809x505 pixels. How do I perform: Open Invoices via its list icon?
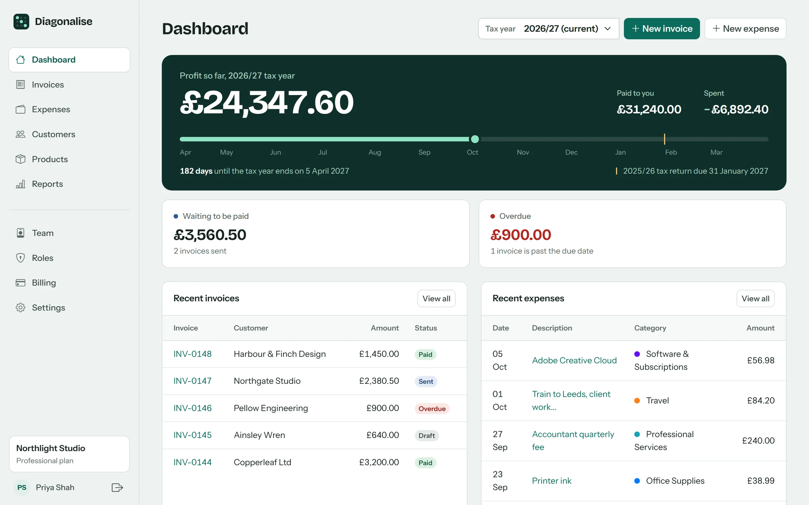click(x=21, y=85)
